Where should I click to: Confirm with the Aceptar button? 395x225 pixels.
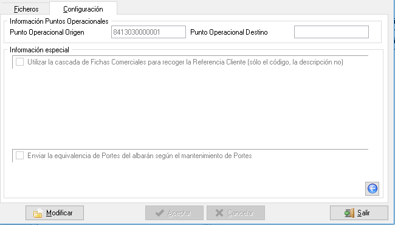point(174,213)
